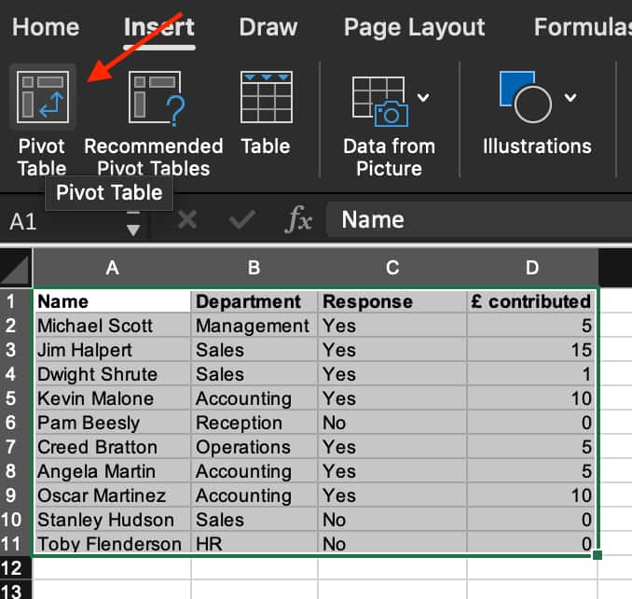Click the 15 contribution cell
Image resolution: width=632 pixels, height=599 pixels.
[x=531, y=350]
